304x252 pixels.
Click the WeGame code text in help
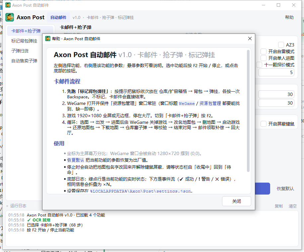point(187,103)
